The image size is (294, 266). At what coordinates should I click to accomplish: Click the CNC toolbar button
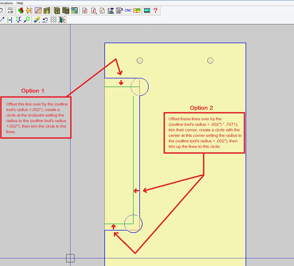pyautogui.click(x=128, y=11)
